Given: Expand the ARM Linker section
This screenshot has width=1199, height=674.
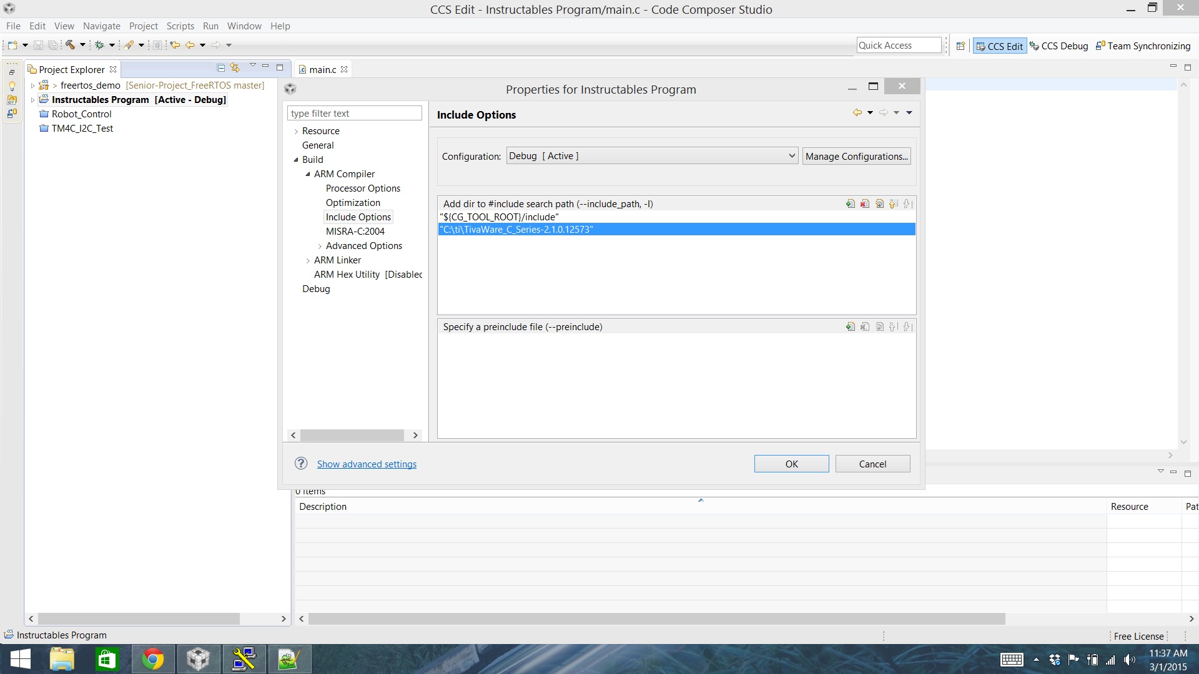Looking at the screenshot, I should pos(309,259).
